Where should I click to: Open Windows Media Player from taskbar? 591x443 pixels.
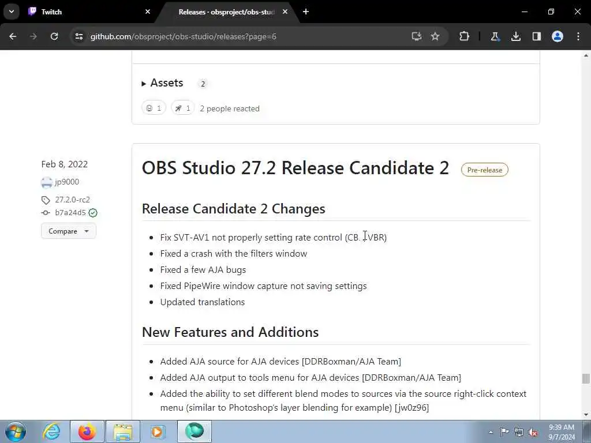click(x=157, y=431)
